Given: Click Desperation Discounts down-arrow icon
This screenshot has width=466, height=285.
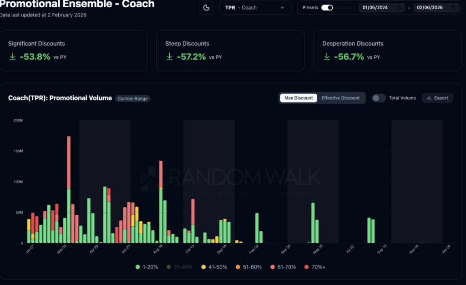Looking at the screenshot, I should point(326,57).
